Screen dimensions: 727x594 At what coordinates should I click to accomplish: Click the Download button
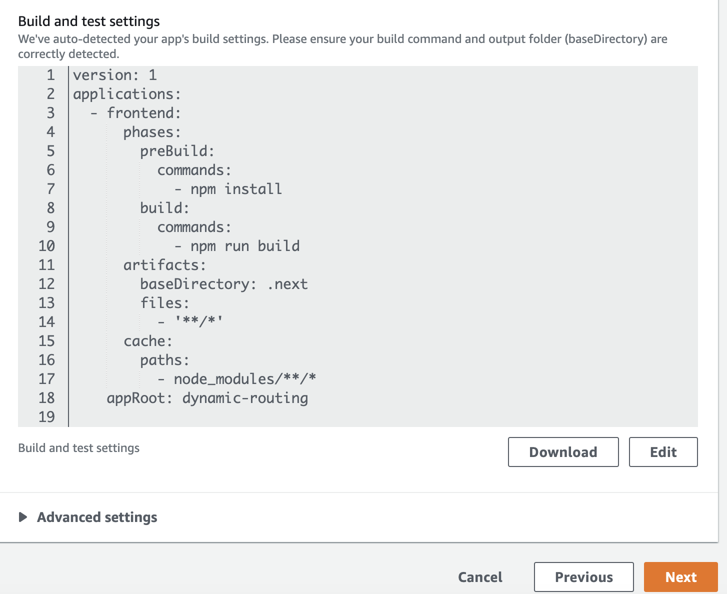tap(562, 451)
